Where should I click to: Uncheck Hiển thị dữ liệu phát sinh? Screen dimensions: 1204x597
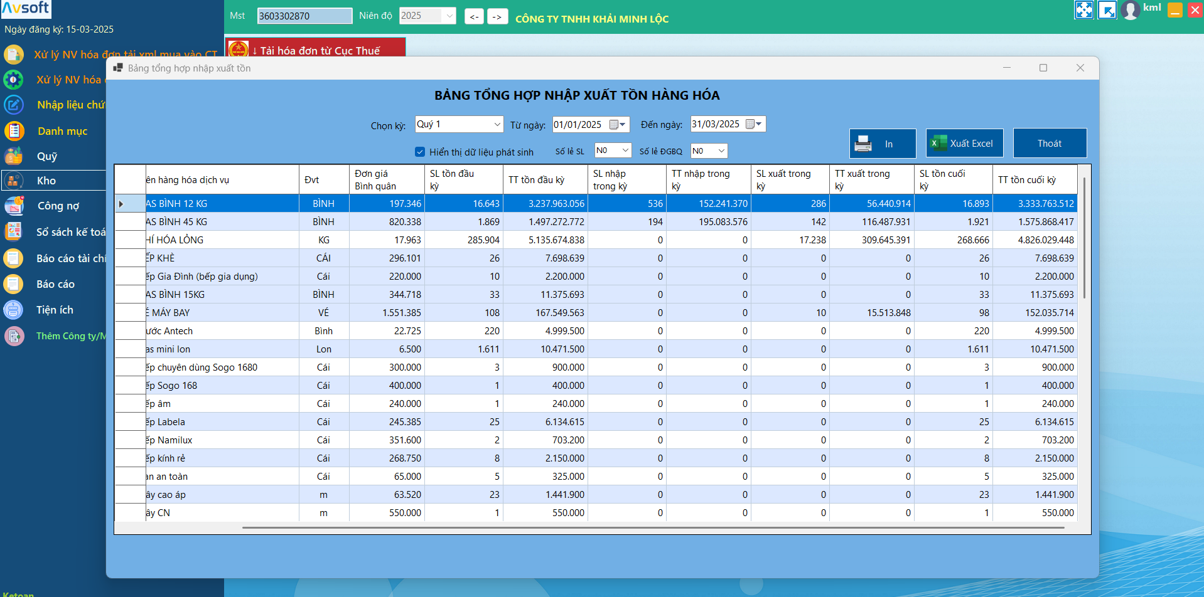coord(420,152)
